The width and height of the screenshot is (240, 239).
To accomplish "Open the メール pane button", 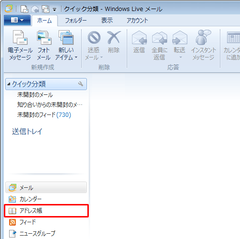I will coord(46,187).
